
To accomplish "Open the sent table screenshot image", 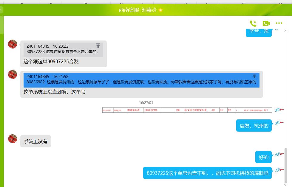I will [187, 110].
